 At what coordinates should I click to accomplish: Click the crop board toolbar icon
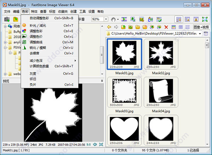tap(142, 19)
